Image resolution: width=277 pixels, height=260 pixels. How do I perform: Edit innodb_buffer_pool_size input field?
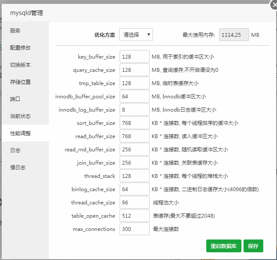135,96
